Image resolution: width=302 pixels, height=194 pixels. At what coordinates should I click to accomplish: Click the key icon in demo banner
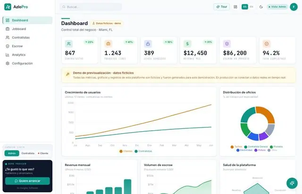67,74
